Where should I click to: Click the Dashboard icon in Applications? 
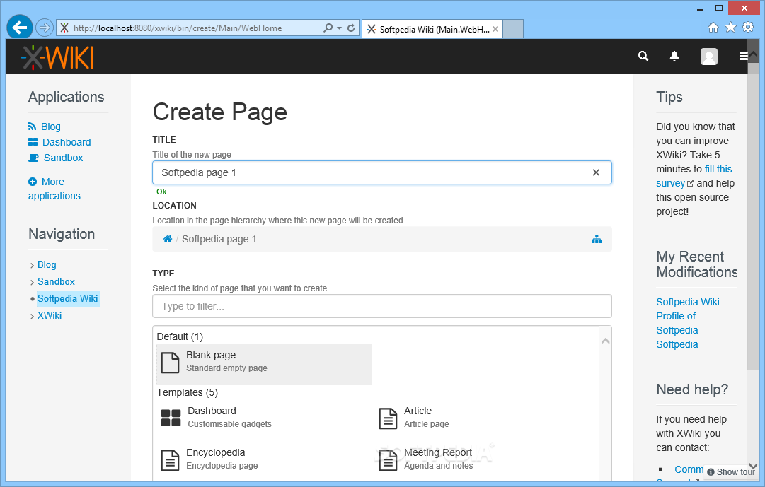(x=33, y=142)
